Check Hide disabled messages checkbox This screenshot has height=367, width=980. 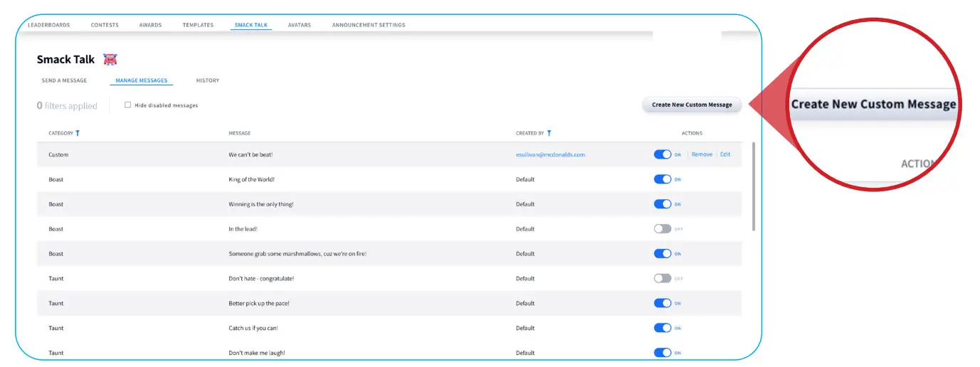click(x=127, y=105)
